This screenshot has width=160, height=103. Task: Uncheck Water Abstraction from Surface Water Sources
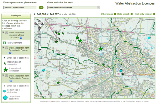[x=7, y=76]
